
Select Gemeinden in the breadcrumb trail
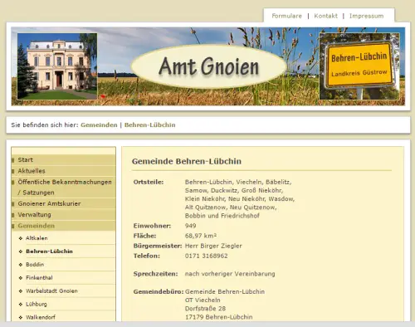pos(99,125)
